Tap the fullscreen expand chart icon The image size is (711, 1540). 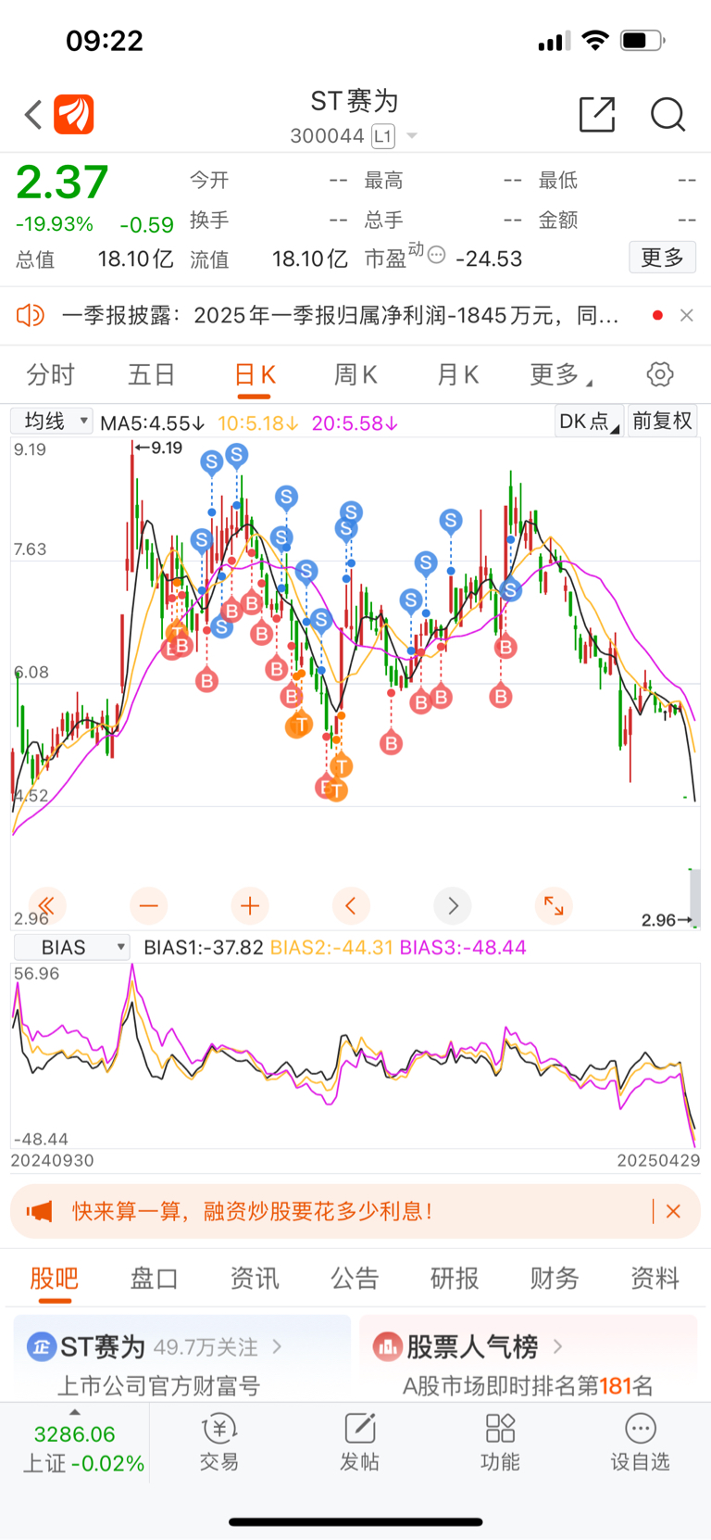click(554, 905)
